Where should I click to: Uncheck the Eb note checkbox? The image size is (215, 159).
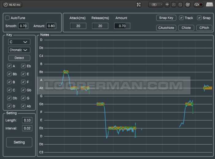pyautogui.click(x=23, y=66)
